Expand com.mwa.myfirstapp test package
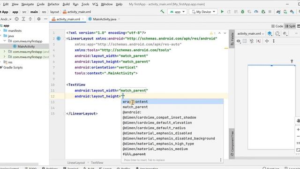Image resolution: width=300 pixels, height=169 pixels. point(5,57)
